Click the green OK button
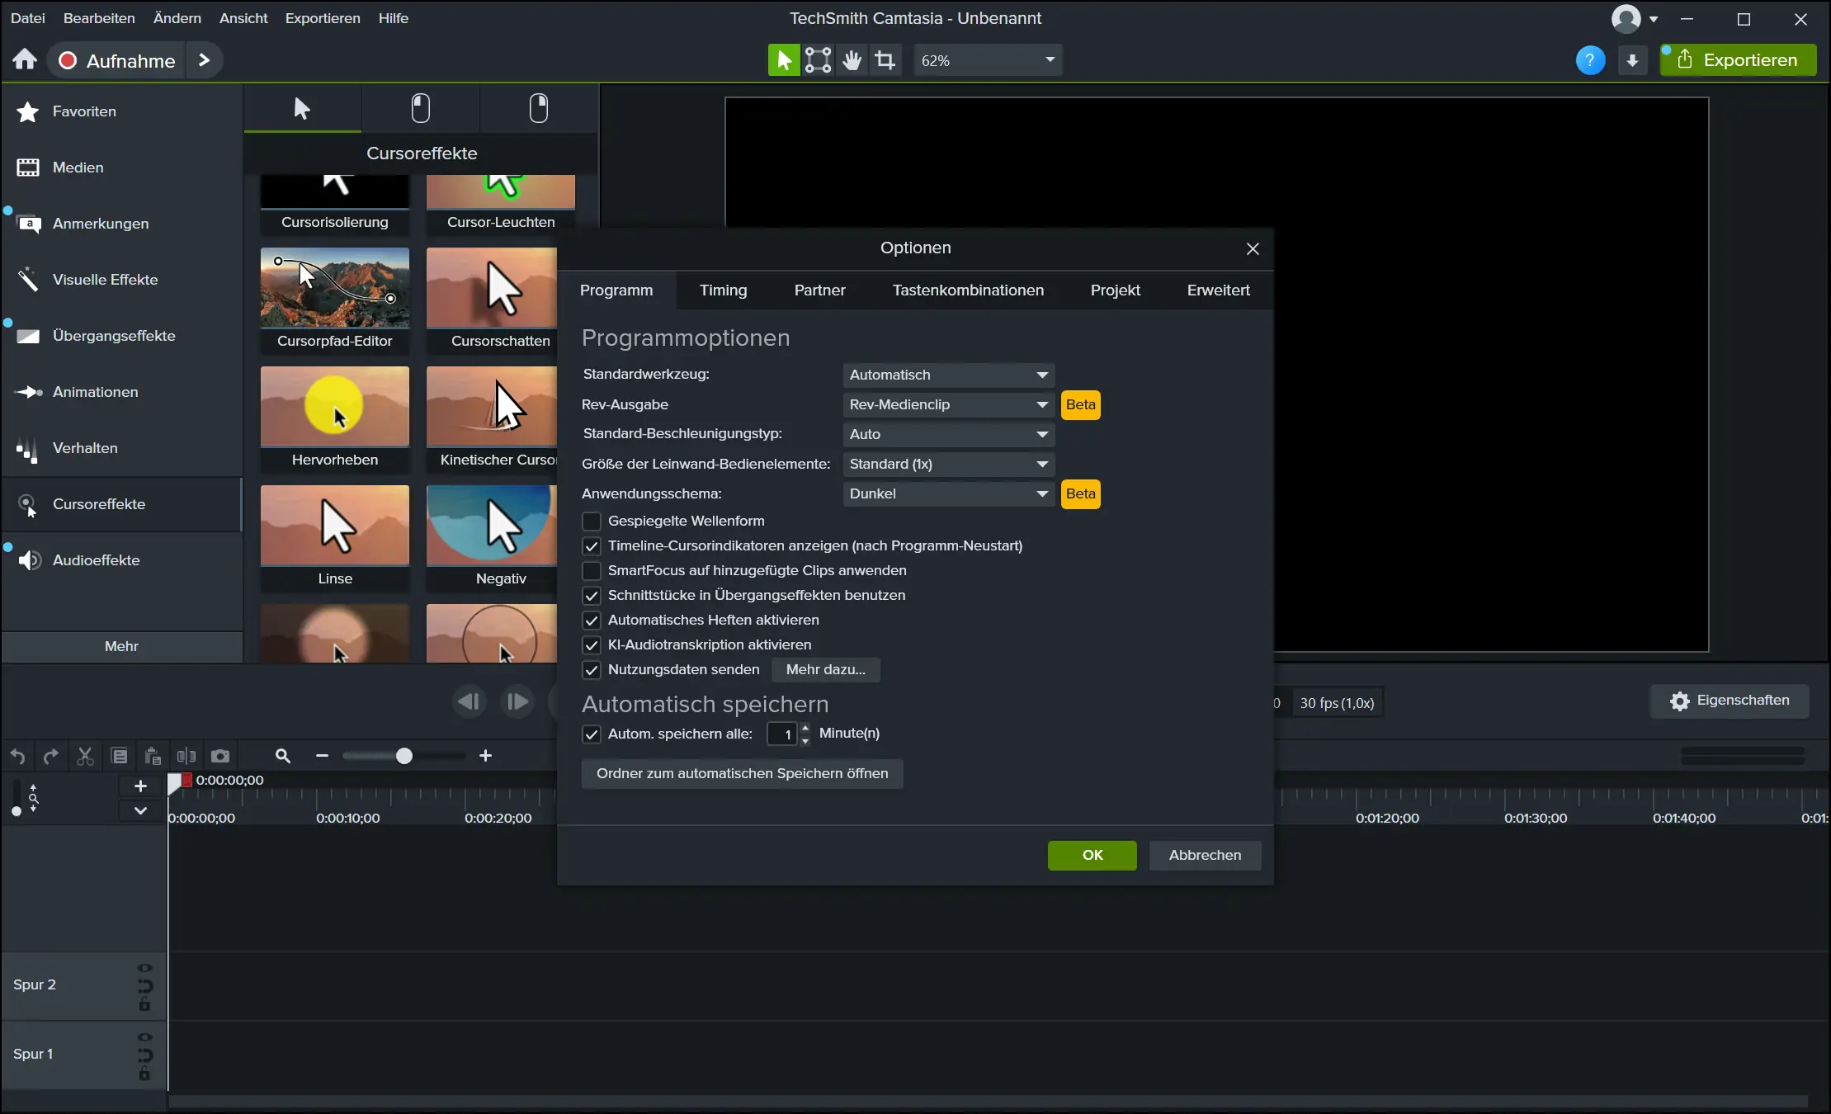The height and width of the screenshot is (1114, 1831). point(1092,855)
